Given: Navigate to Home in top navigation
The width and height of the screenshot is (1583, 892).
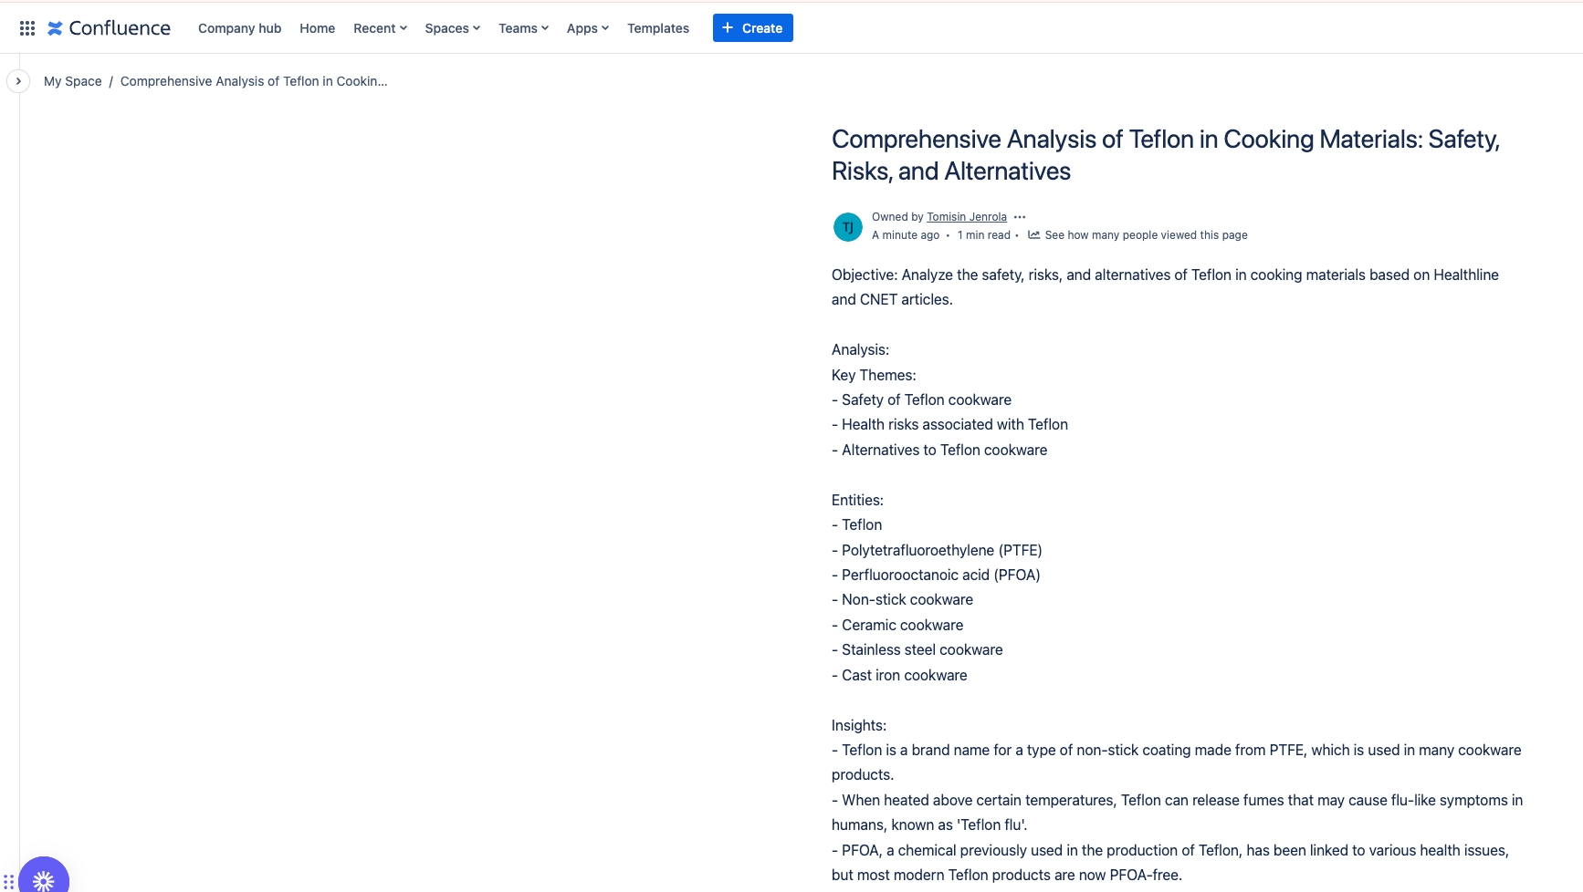Looking at the screenshot, I should (317, 28).
